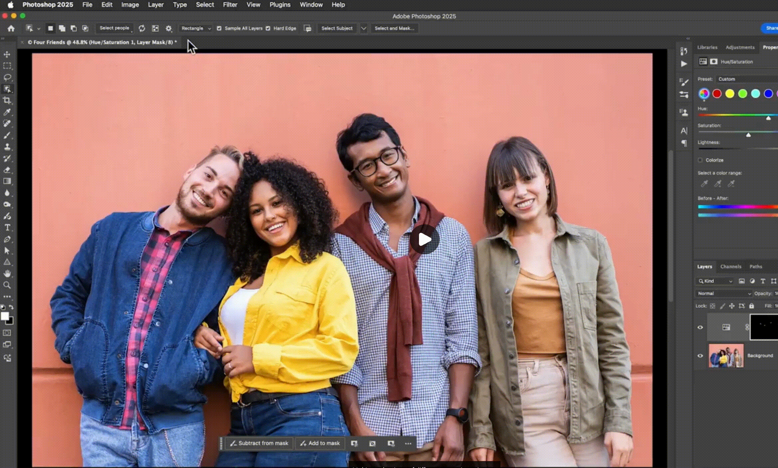The height and width of the screenshot is (468, 778).
Task: Enable the Colorize checkbox
Action: coord(700,160)
